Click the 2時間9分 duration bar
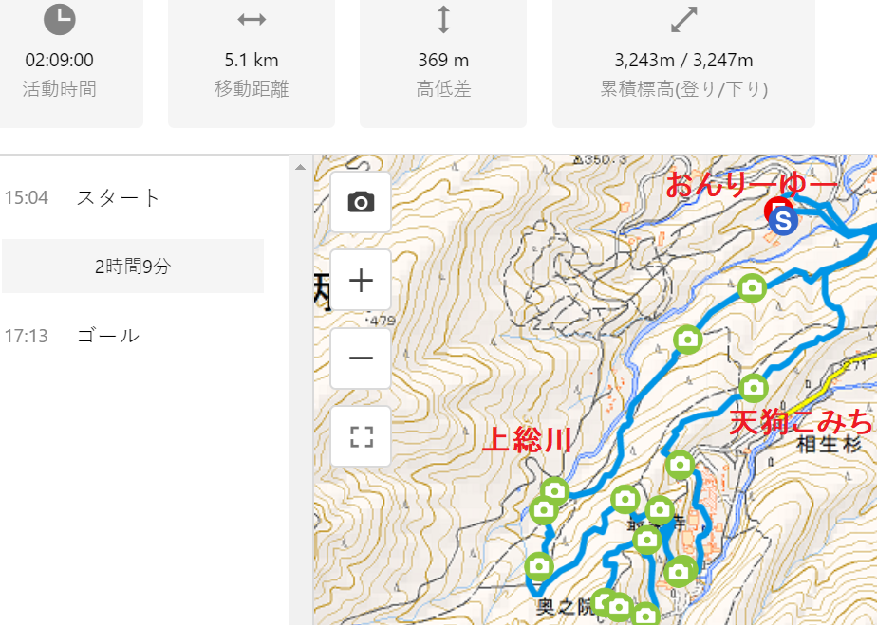Viewport: 877px width, 625px height. point(133,267)
